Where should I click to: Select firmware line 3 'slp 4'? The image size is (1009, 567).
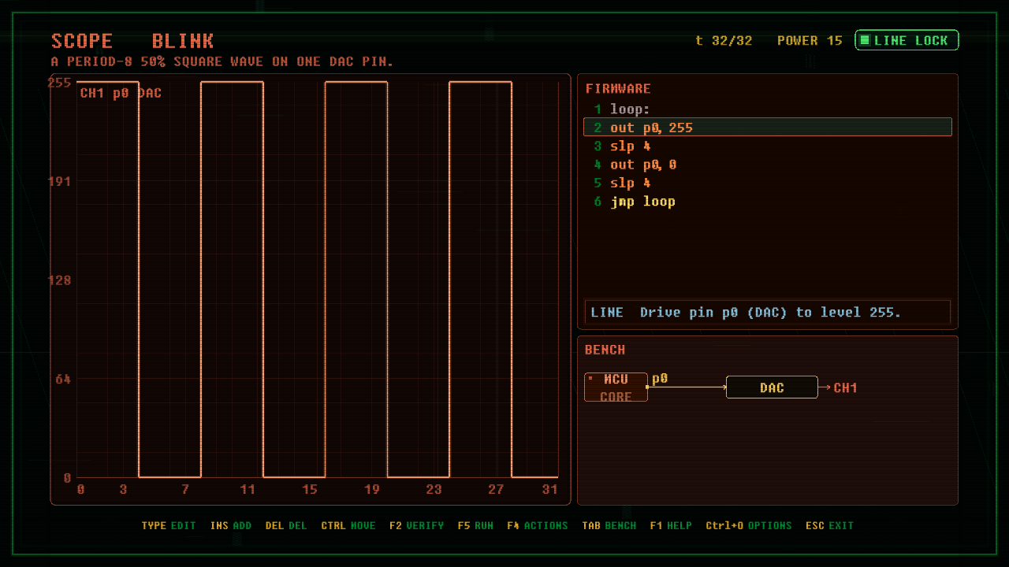pos(768,146)
